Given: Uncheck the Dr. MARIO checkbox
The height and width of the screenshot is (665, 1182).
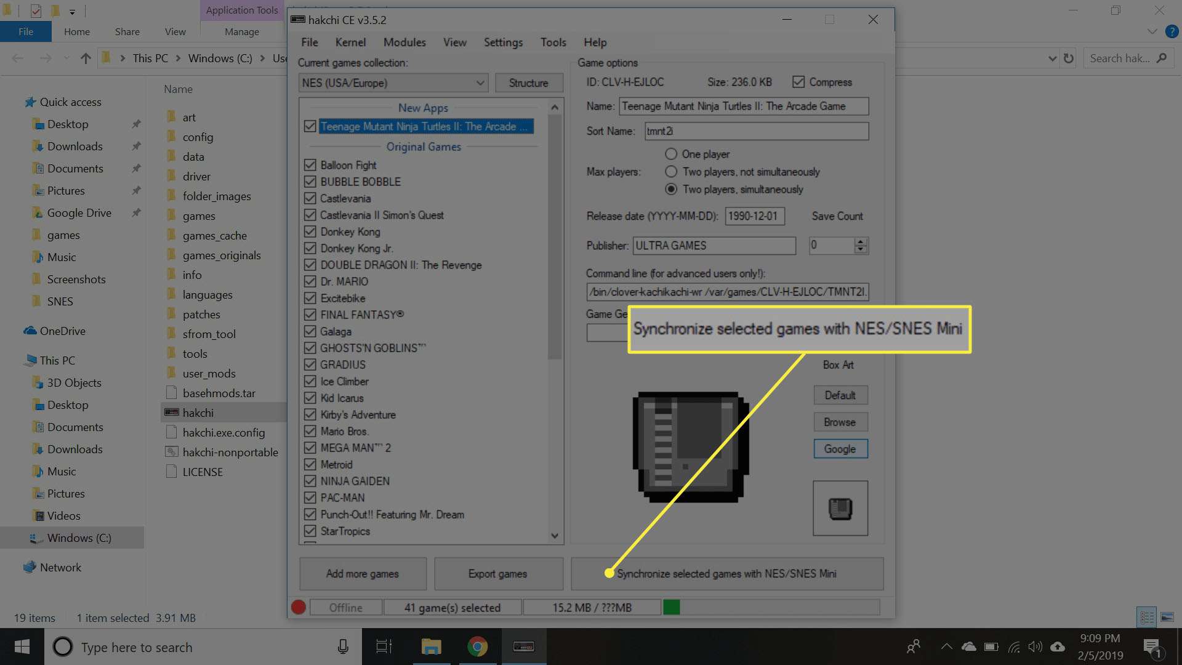Looking at the screenshot, I should 310,281.
